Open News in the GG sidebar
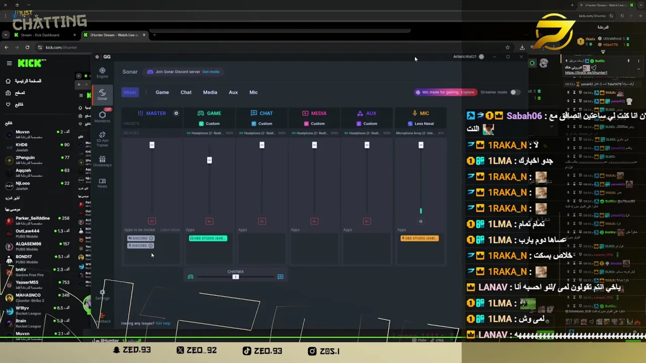The height and width of the screenshot is (363, 646). coord(102,183)
